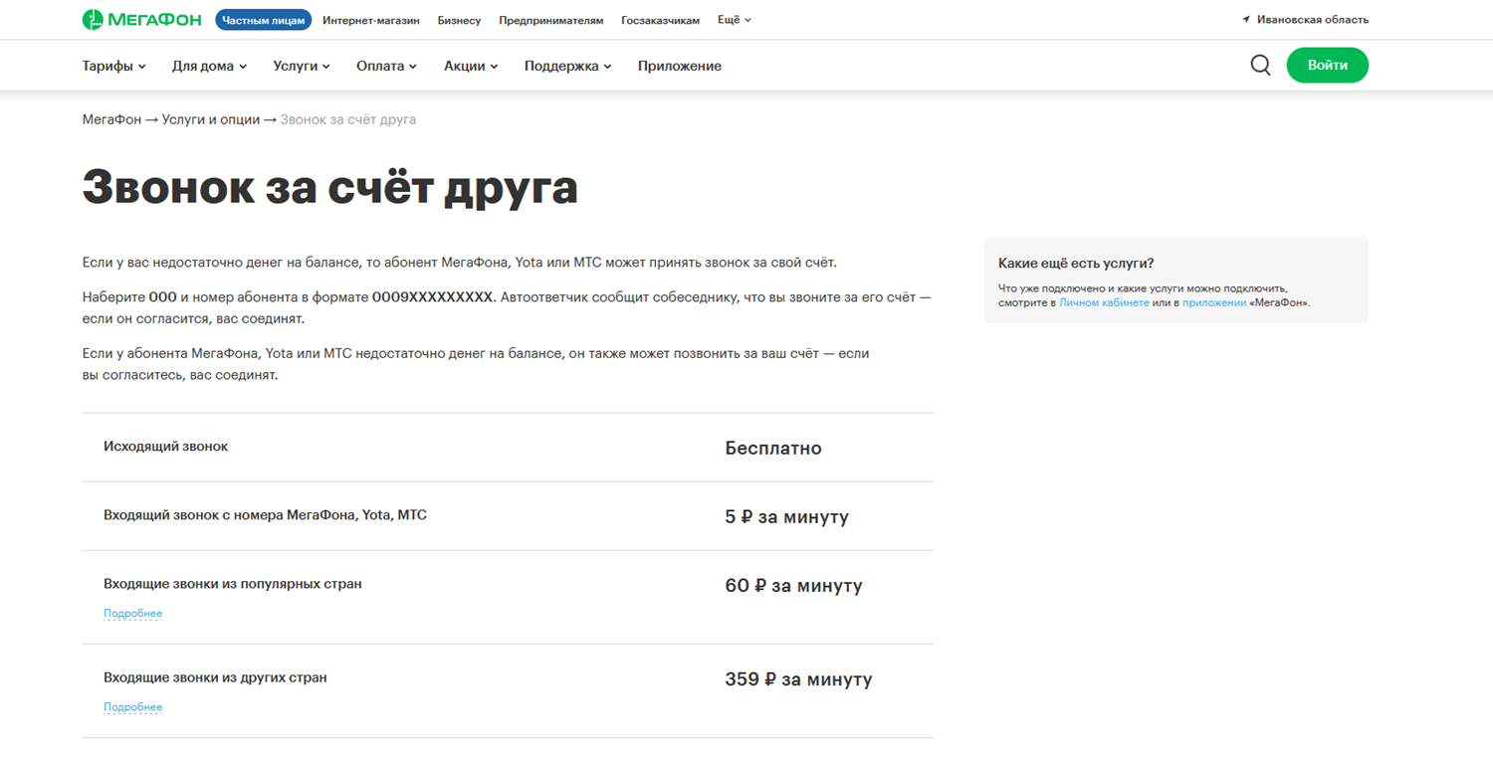Click the heading Звонок за счёт друга
Image resolution: width=1493 pixels, height=757 pixels.
pos(329,186)
